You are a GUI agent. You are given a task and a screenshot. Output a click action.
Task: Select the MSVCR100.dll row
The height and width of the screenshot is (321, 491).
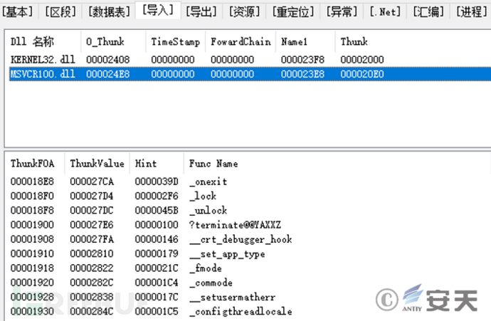[x=250, y=74]
